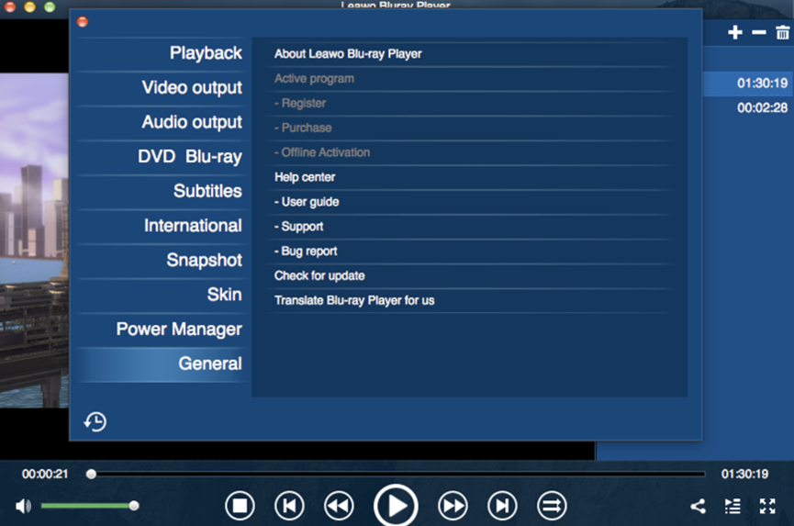Screen dimensions: 794x526
Task: Toggle the loop/repeat mode icon
Action: coord(552,505)
